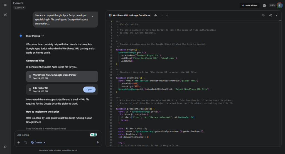
Task: Share the canvas document
Action: 271,15
